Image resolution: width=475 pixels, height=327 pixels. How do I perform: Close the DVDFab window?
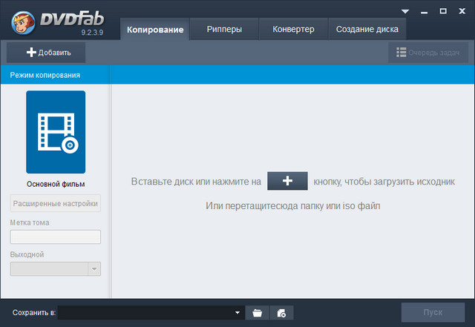[x=462, y=11]
